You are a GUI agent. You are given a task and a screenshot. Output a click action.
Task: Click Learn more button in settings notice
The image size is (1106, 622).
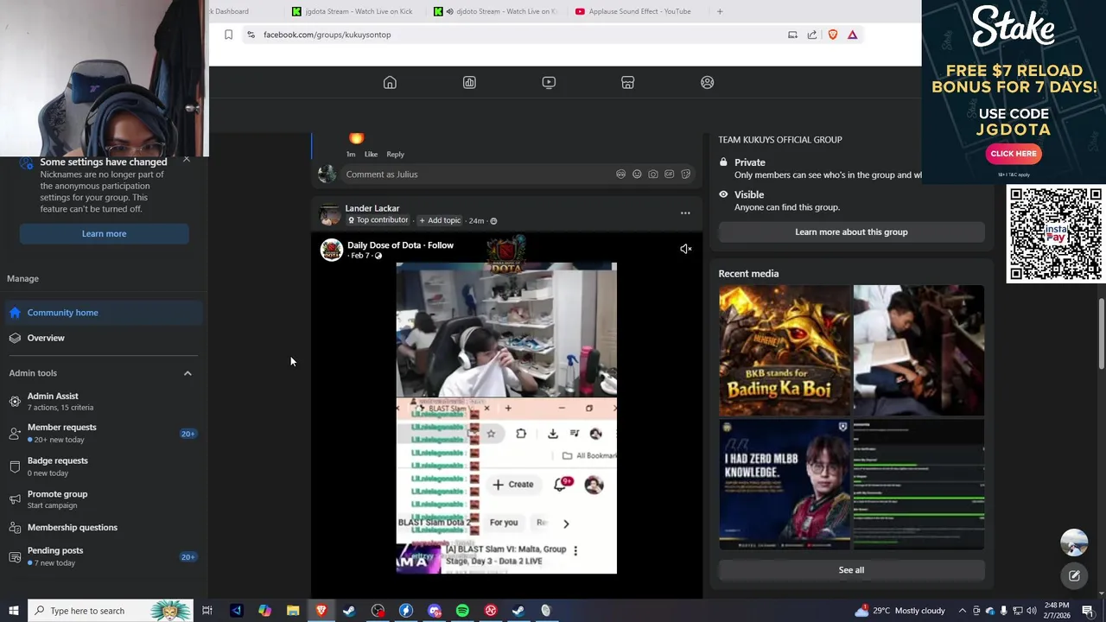[105, 233]
